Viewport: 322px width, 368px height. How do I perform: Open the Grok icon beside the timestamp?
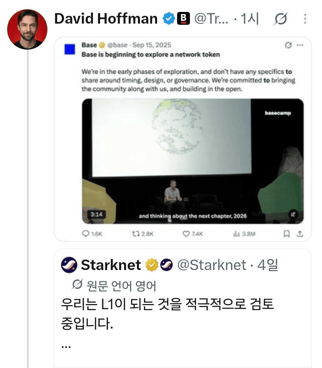(x=281, y=19)
